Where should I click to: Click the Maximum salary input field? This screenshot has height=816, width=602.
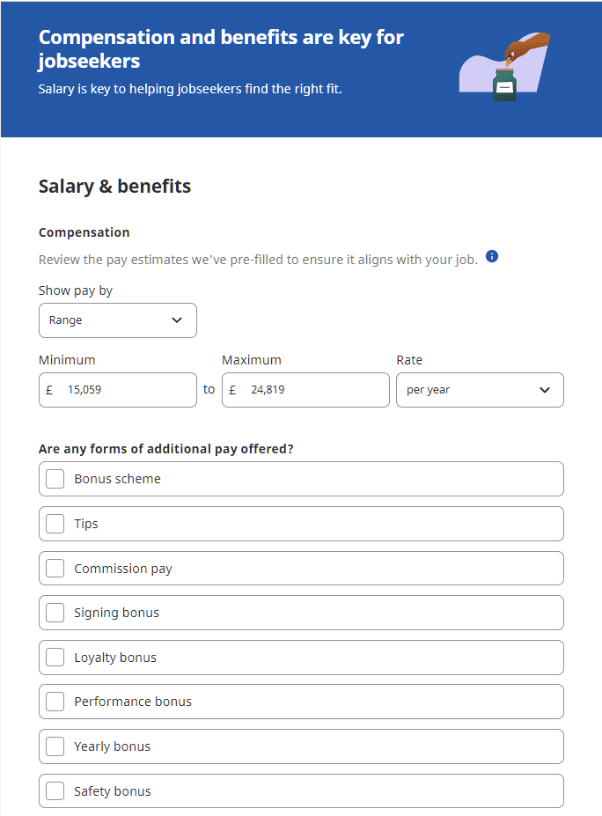(x=312, y=390)
